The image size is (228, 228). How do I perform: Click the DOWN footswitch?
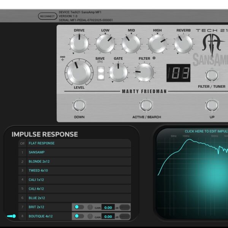coord(79,105)
